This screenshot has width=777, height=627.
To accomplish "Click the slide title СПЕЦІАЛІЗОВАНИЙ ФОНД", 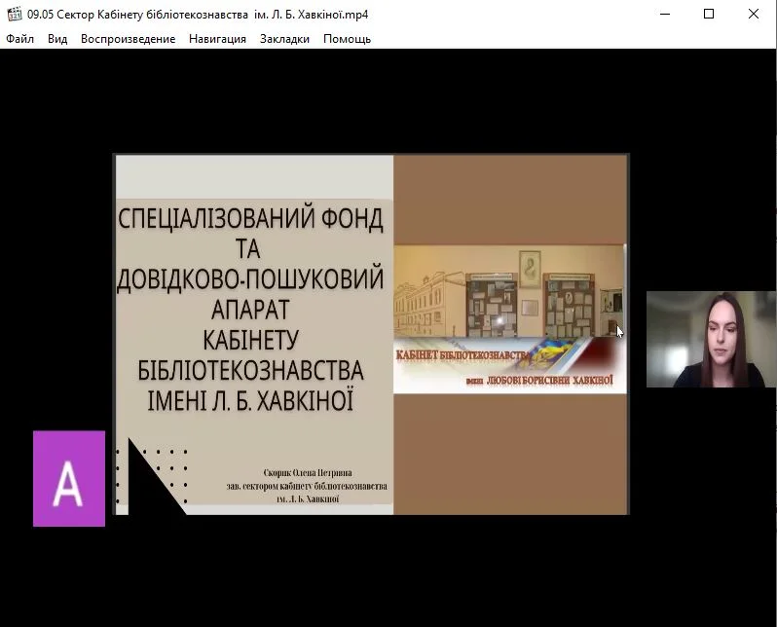I will (x=250, y=217).
